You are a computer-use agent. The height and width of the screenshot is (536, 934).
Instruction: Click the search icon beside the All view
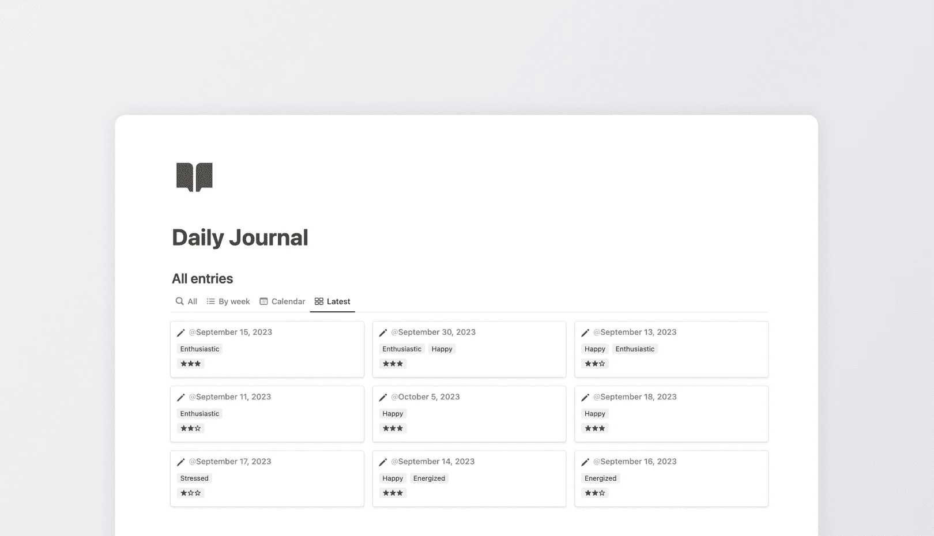coord(179,301)
